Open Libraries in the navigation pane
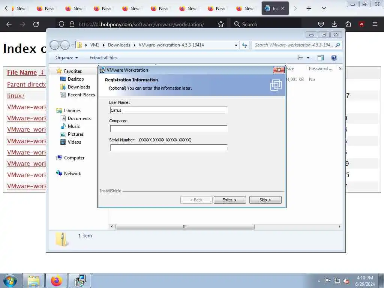384x288 pixels. pyautogui.click(x=72, y=111)
